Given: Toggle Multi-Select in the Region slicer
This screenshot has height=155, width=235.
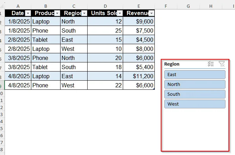Looking at the screenshot, I should (x=211, y=64).
